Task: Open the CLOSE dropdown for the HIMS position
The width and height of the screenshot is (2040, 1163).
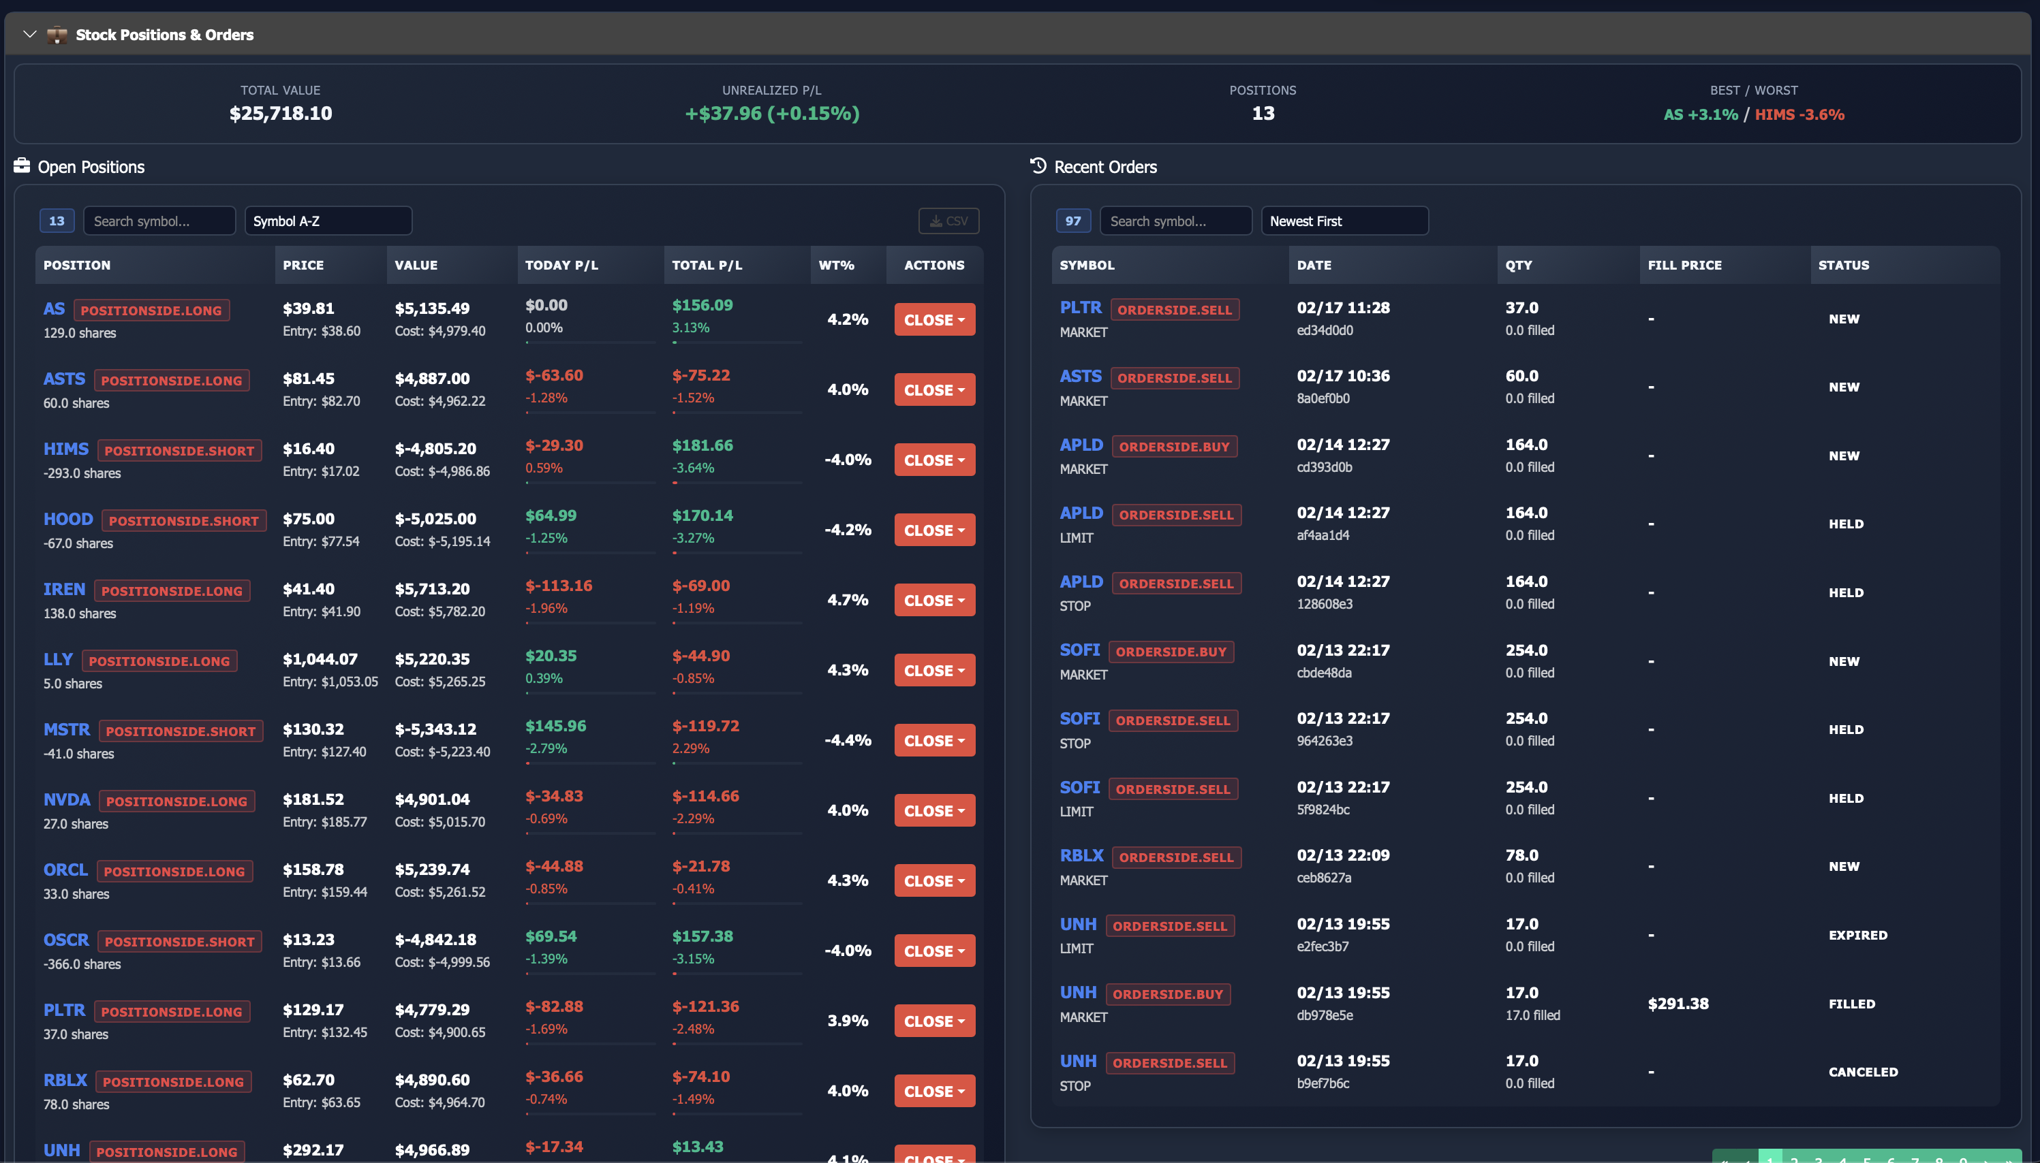Action: (934, 460)
